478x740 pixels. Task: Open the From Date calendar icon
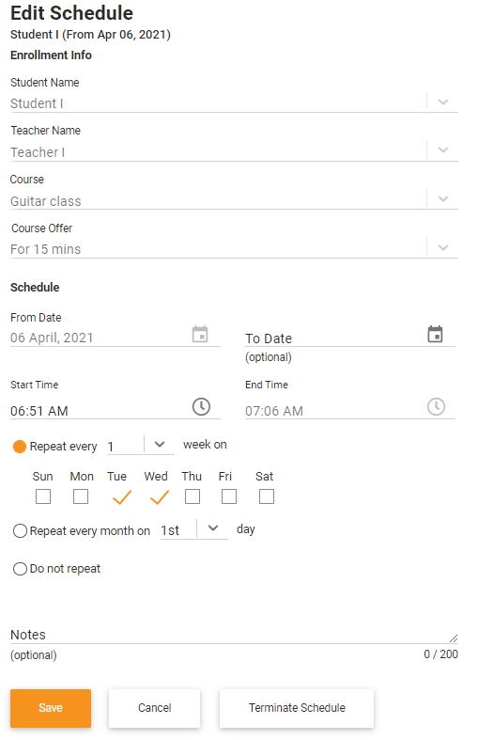tap(200, 334)
